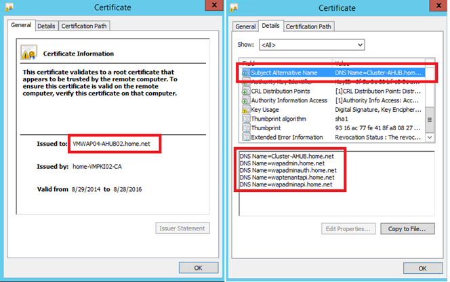Close the left Certificate window
Image resolution: width=450 pixels, height=282 pixels.
pyautogui.click(x=214, y=5)
